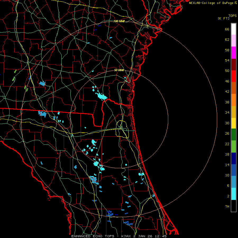238x238 pixels.
Task: Click the bright red 50 kft legend swatch
Action: pyautogui.click(x=234, y=76)
